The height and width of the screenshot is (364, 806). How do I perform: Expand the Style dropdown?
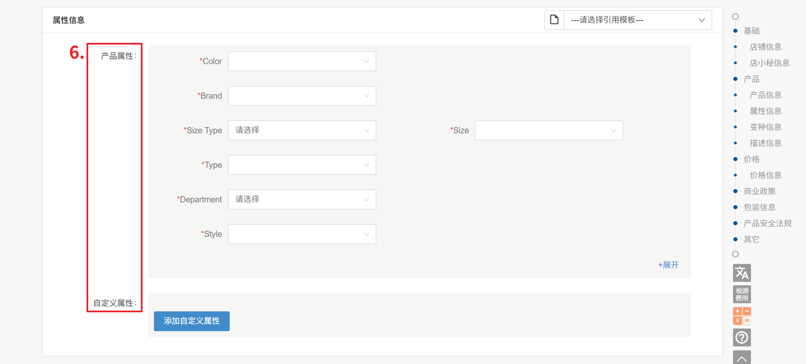coord(302,234)
